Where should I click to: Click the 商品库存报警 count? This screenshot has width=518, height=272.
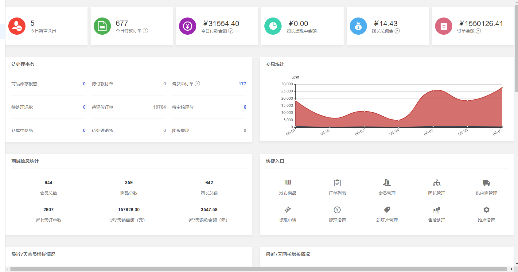(84, 84)
